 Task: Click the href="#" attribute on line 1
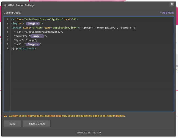tap(70, 19)
